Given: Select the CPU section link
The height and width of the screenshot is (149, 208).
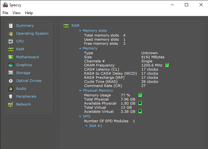Looking at the screenshot, I should pyautogui.click(x=20, y=41).
